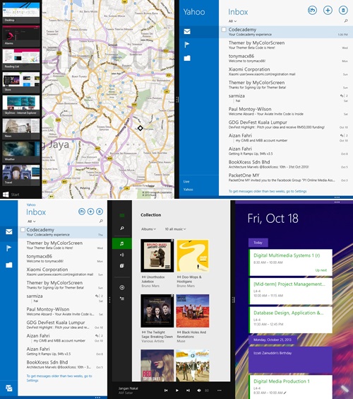This screenshot has height=399, width=353.
Task: Select the green music note Collection icon
Action: 122,243
